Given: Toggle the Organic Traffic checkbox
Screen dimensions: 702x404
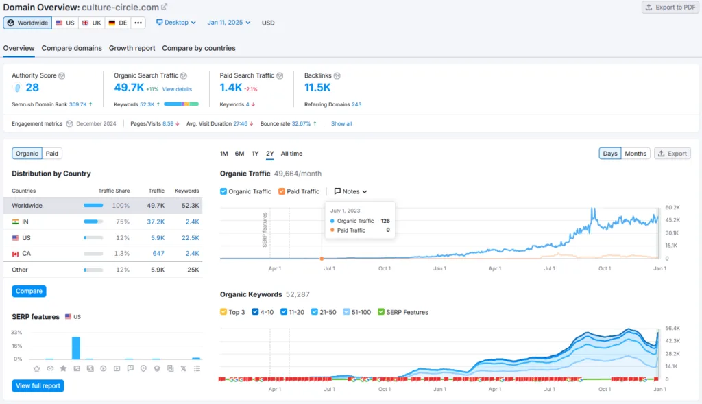Looking at the screenshot, I should [x=223, y=191].
